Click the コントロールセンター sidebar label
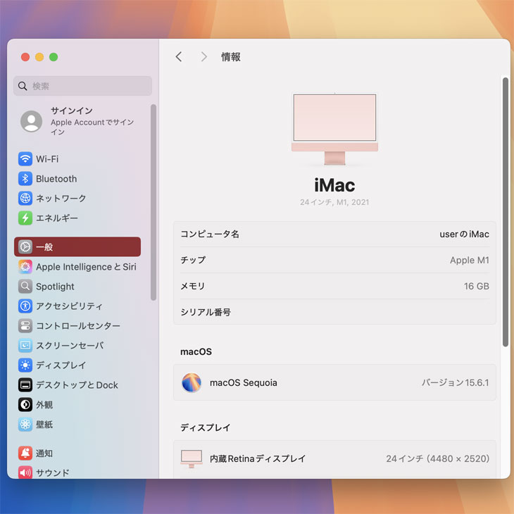Viewport: 514px width, 514px height. 78,325
